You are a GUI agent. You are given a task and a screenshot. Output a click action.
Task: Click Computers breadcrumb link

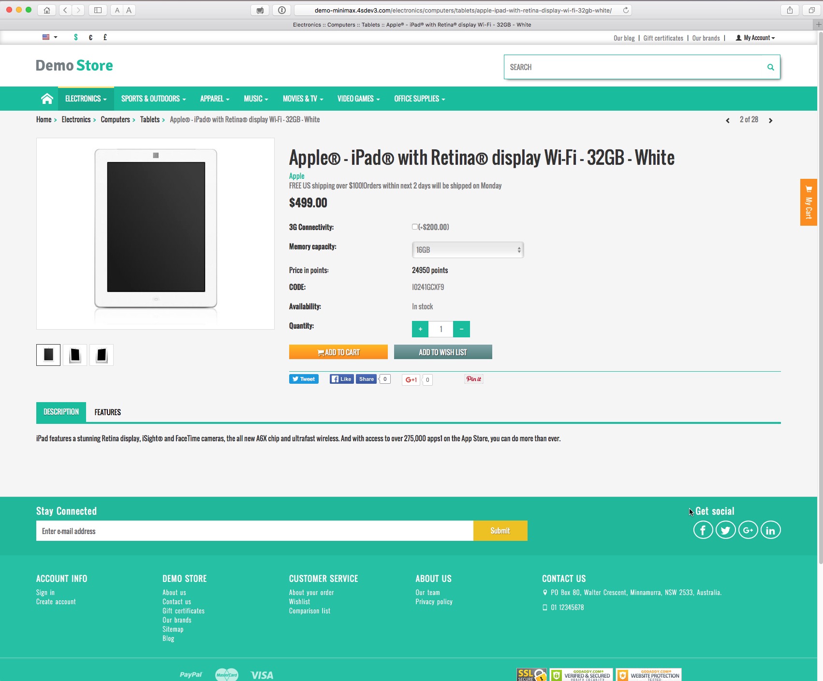point(115,119)
